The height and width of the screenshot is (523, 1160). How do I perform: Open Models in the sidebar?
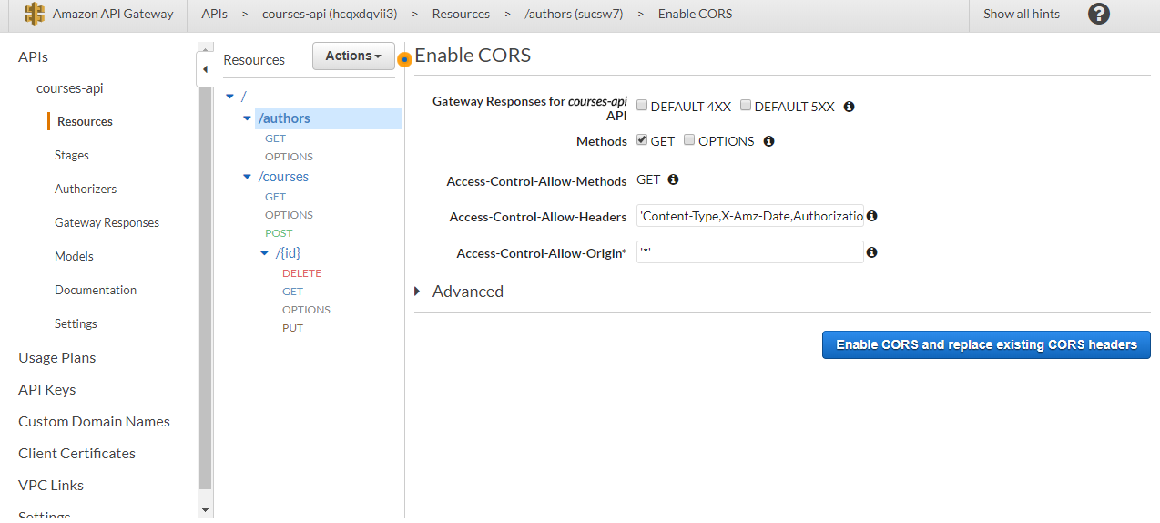coord(74,256)
